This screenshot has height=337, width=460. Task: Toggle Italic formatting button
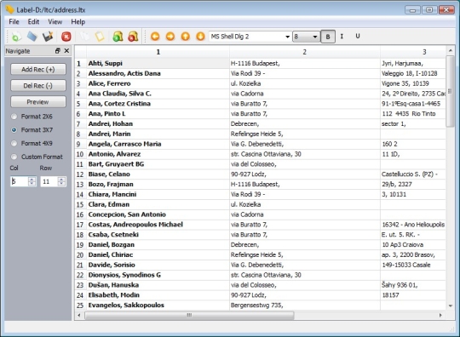coord(342,37)
